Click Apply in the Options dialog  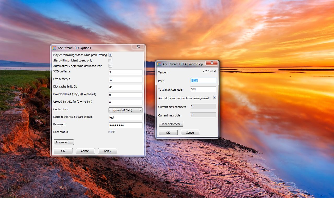point(108,151)
